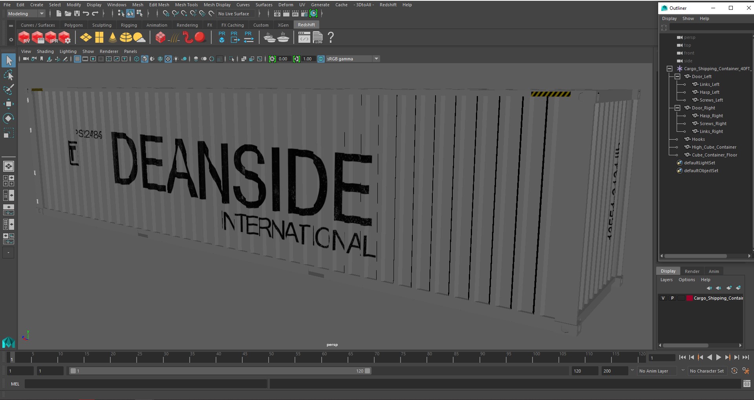Create new display layer from selected
Screen dimensions: 754x400
738,288
